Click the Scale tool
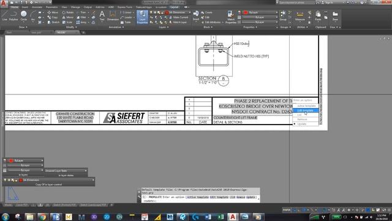 click(67, 22)
